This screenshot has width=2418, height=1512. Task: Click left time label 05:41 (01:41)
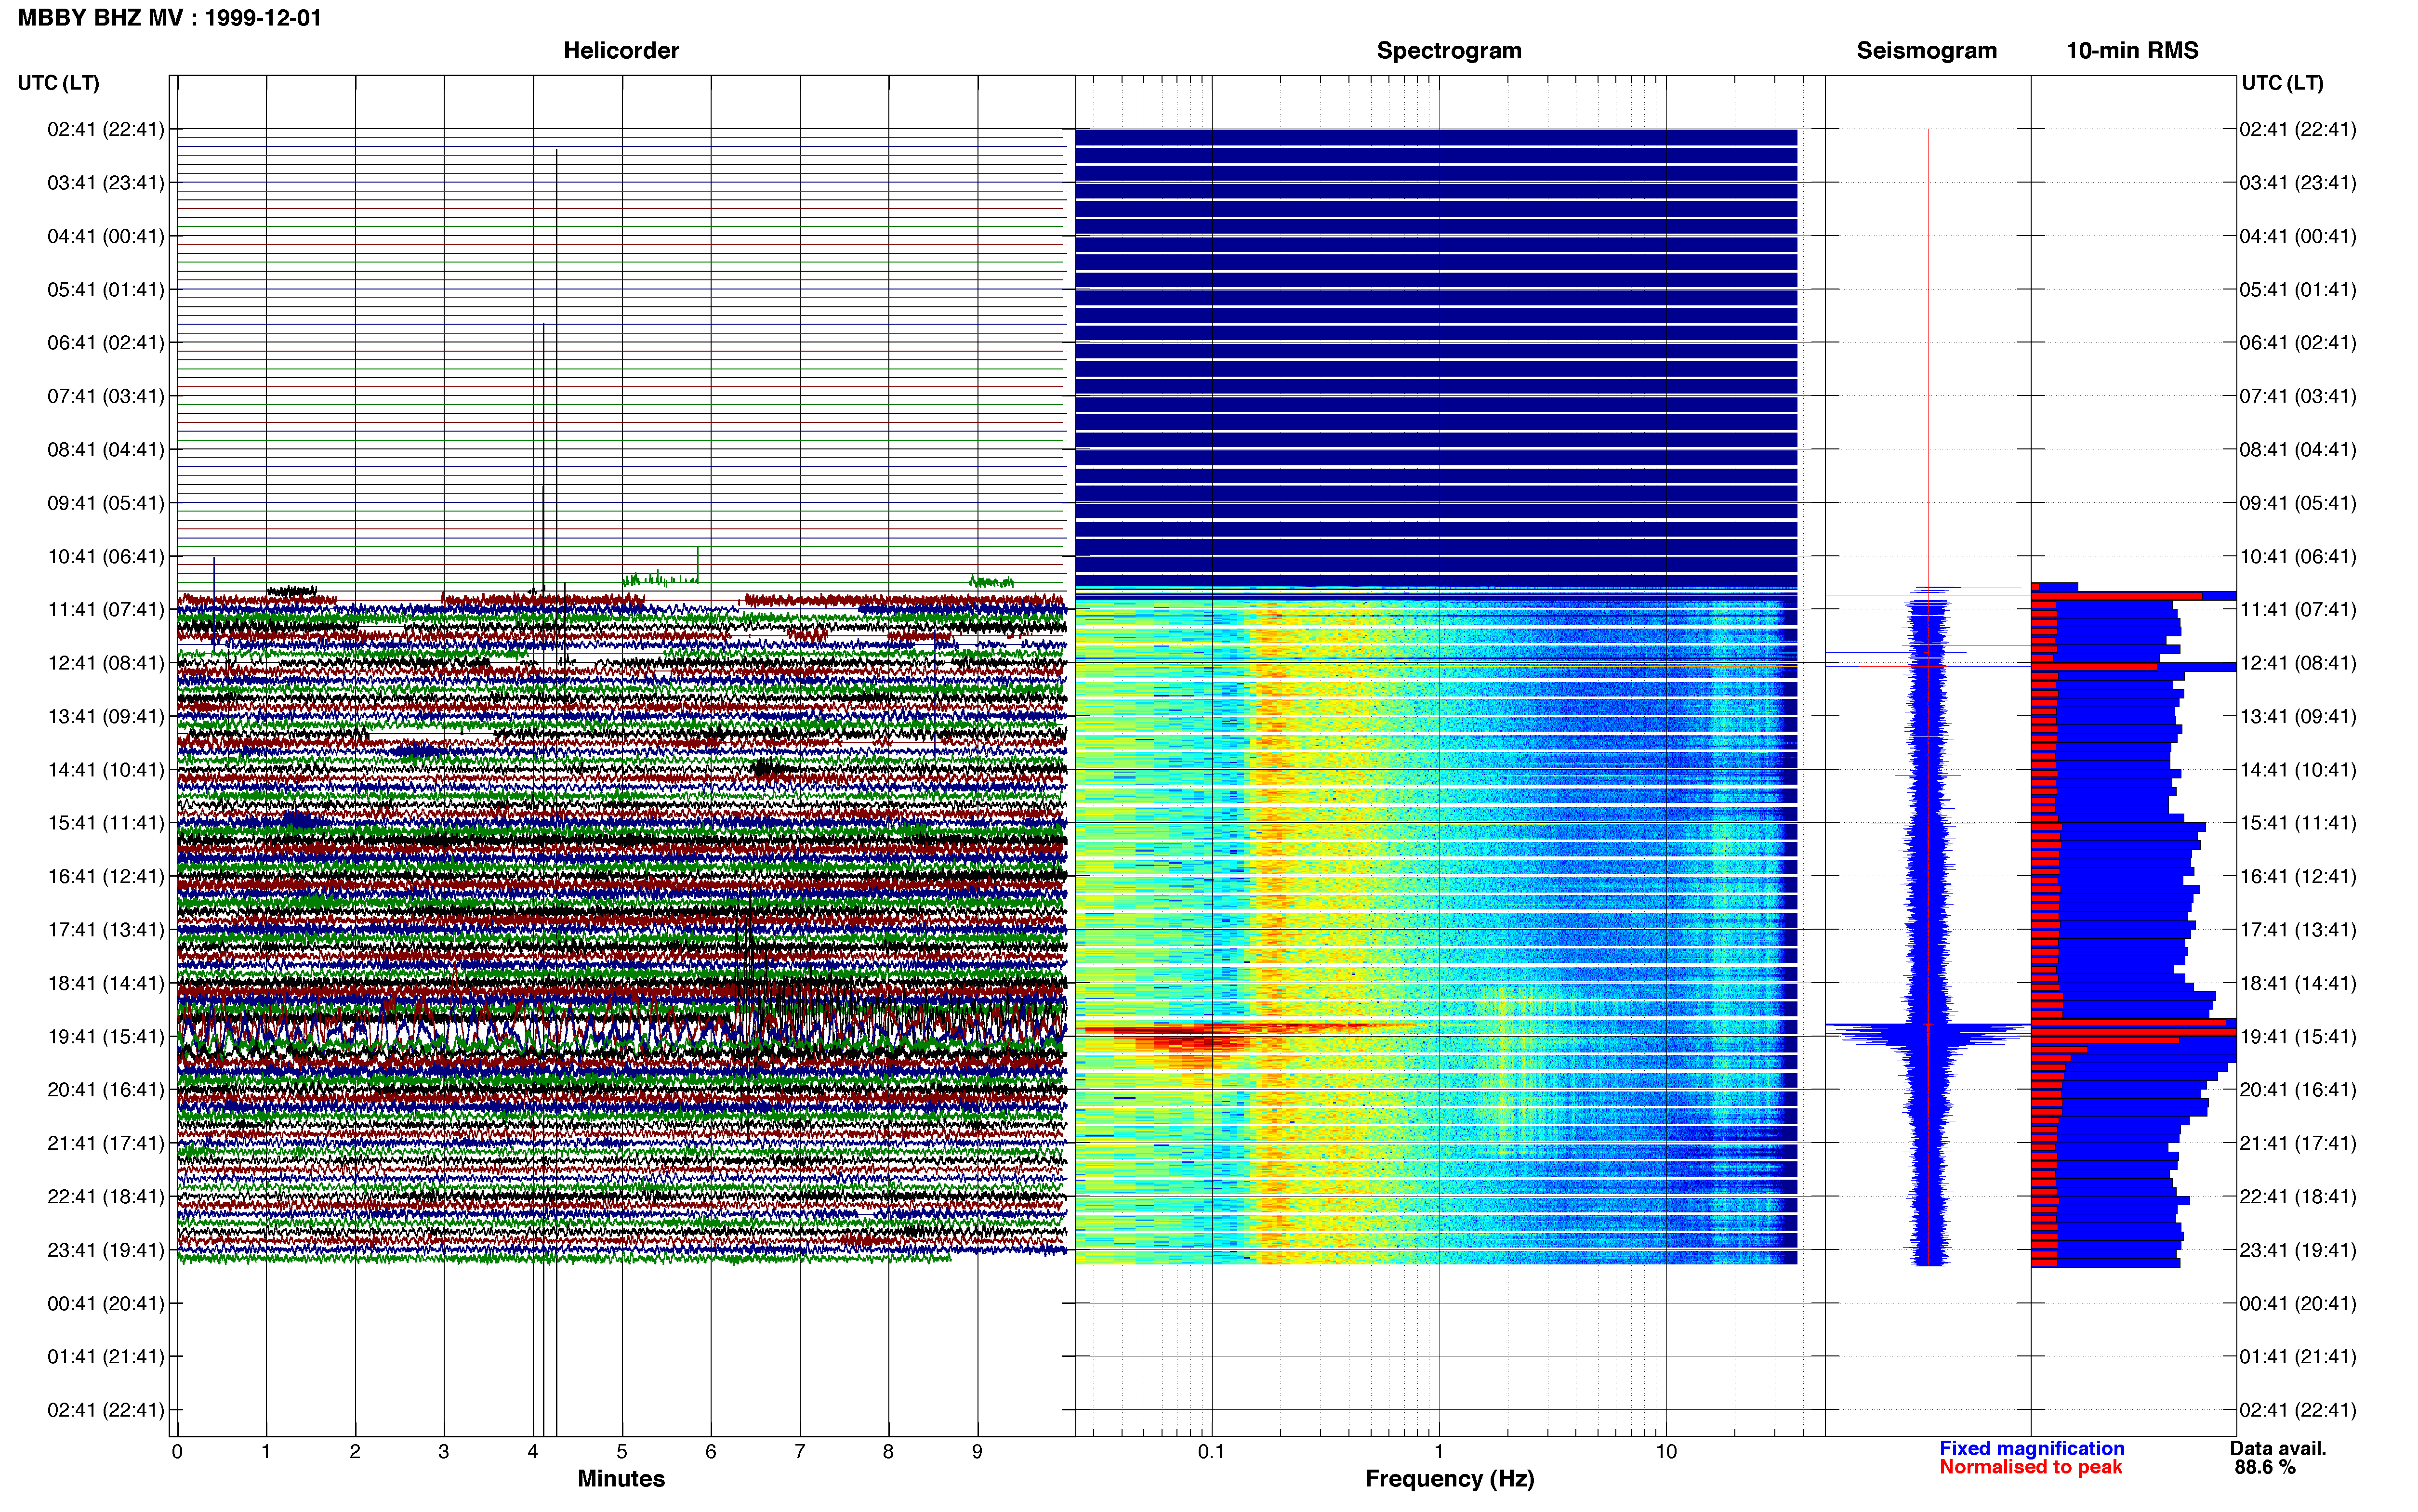[x=105, y=289]
